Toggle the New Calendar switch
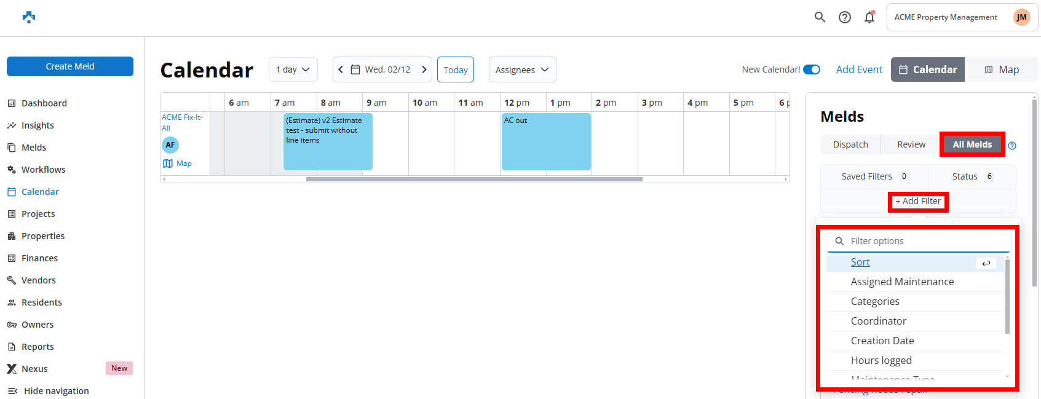 (812, 69)
